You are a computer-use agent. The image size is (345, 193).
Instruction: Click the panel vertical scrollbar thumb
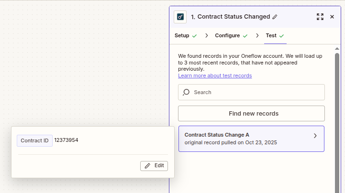[x=337, y=123]
